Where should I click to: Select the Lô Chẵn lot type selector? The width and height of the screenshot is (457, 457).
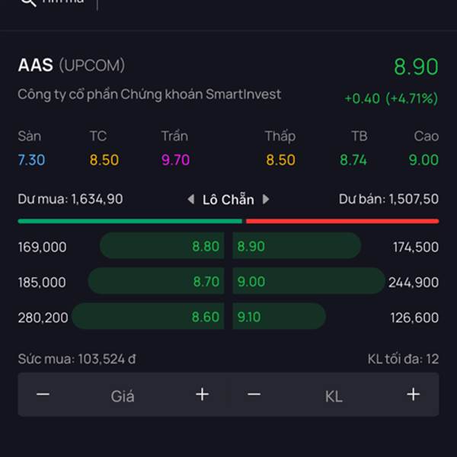coord(228,200)
